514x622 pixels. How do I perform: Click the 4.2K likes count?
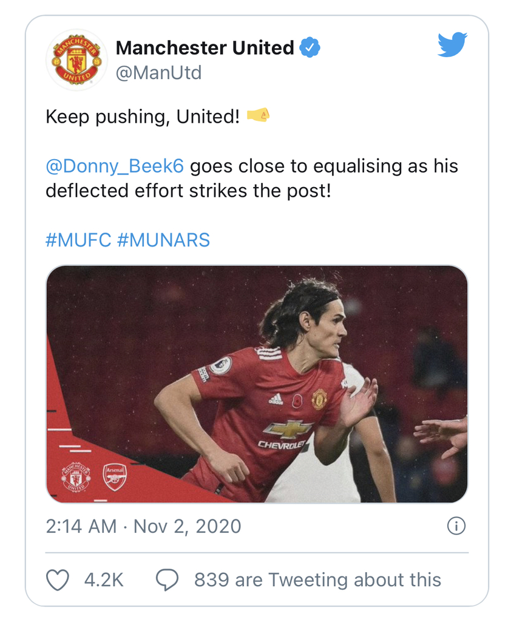104,580
